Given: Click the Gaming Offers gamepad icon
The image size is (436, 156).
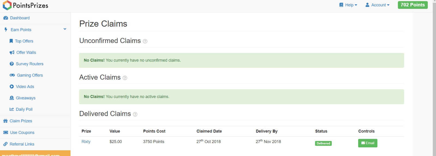Looking at the screenshot, I should point(12,75).
